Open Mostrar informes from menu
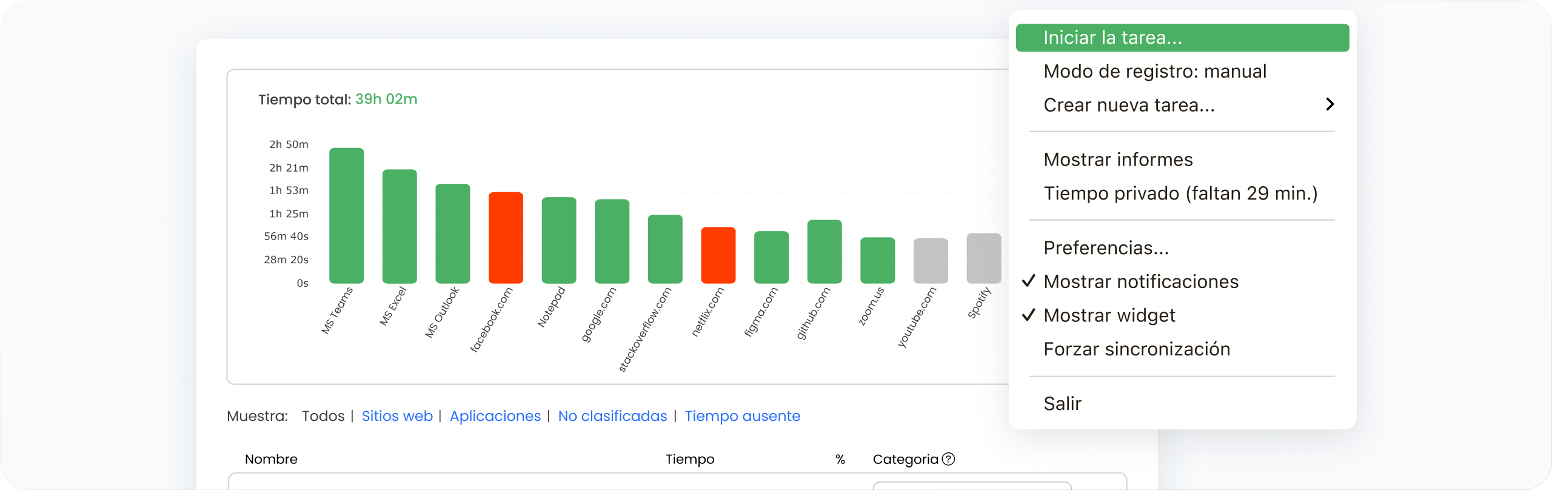This screenshot has width=1552, height=490. point(1118,159)
